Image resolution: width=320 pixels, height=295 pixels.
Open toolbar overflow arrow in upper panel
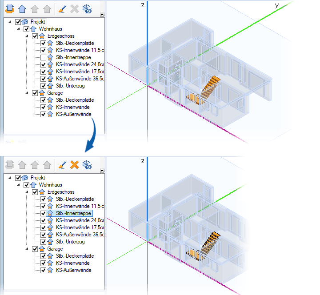(102, 14)
